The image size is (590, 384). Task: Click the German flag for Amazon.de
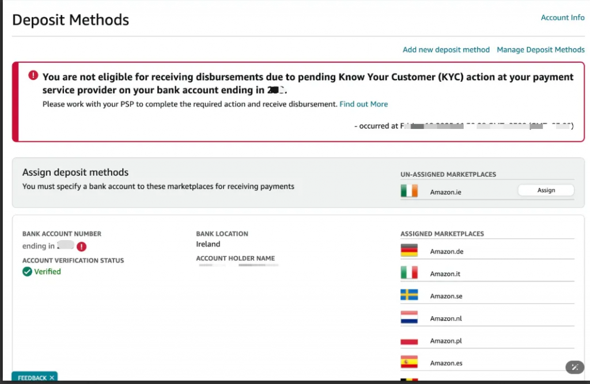[x=409, y=250]
